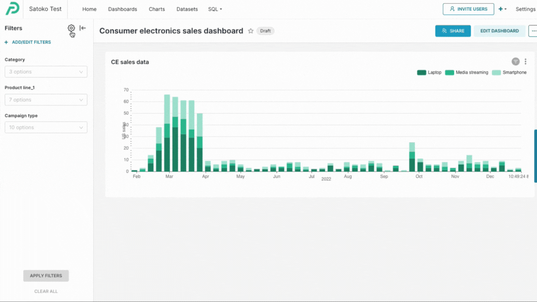Toggle Laptop series in chart legend
Image resolution: width=537 pixels, height=302 pixels.
[x=429, y=72]
